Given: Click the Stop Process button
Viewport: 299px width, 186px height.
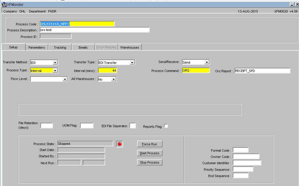Looking at the screenshot, I should (150, 162).
